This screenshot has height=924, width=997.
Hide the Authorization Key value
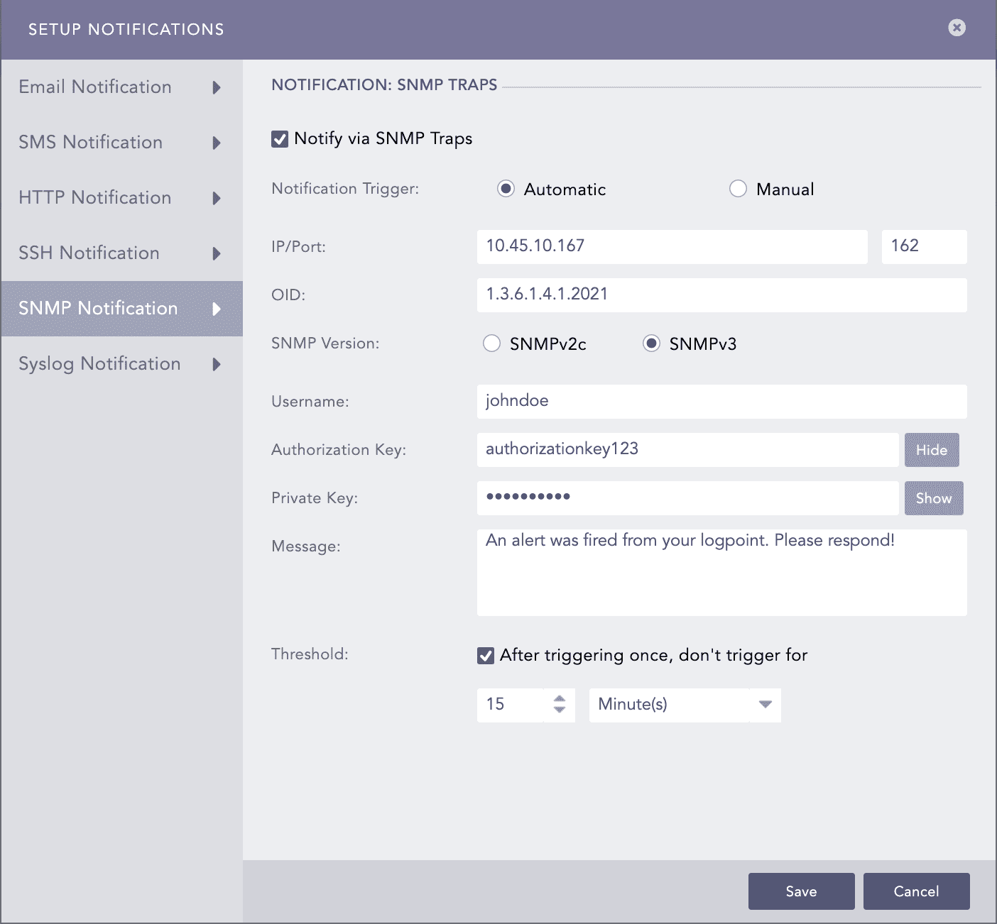click(931, 450)
